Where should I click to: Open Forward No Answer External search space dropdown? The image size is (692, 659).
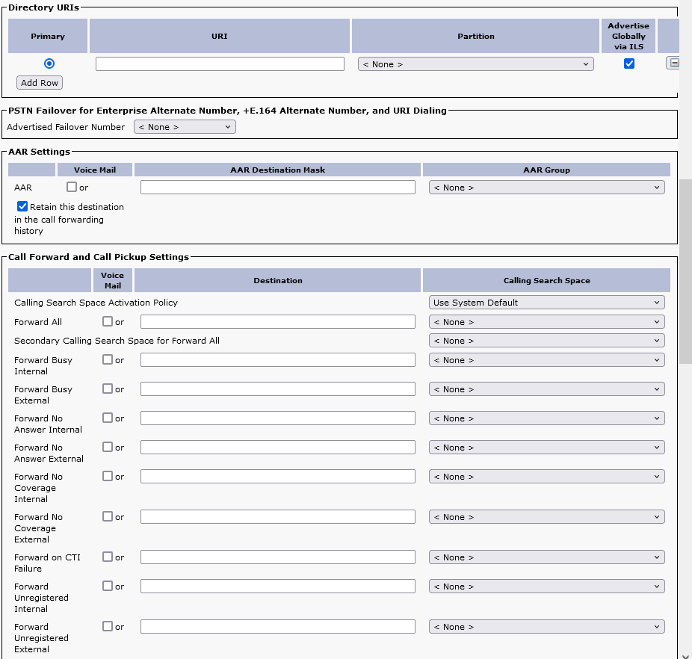546,448
